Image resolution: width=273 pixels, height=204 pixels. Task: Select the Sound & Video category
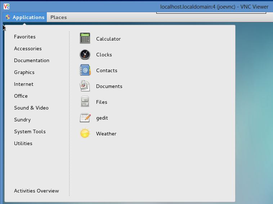pyautogui.click(x=31, y=108)
